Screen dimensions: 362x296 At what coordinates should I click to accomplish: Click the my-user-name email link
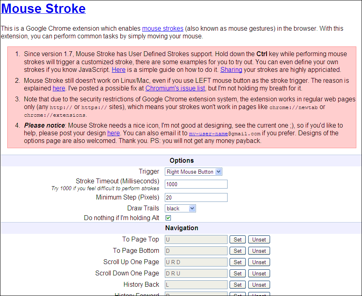pyautogui.click(x=208, y=134)
